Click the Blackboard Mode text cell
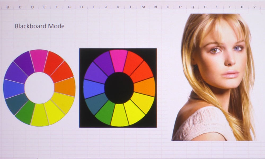 coord(39,26)
